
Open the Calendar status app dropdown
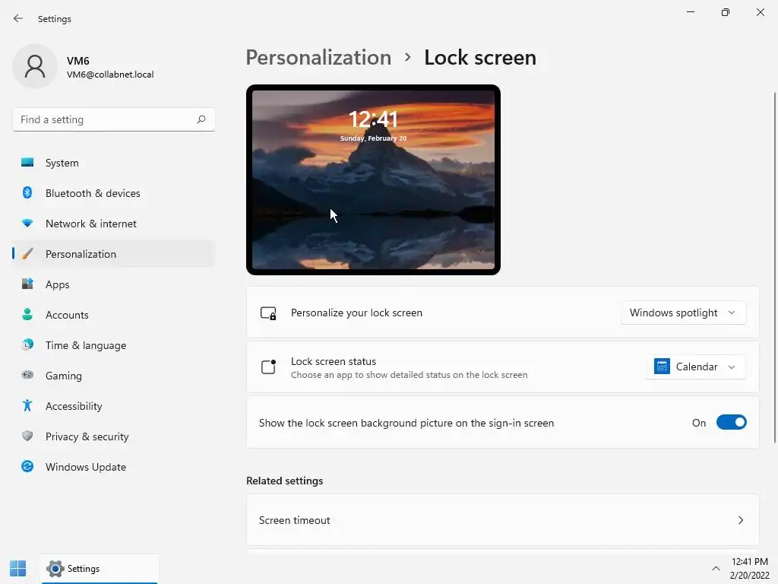(x=696, y=367)
